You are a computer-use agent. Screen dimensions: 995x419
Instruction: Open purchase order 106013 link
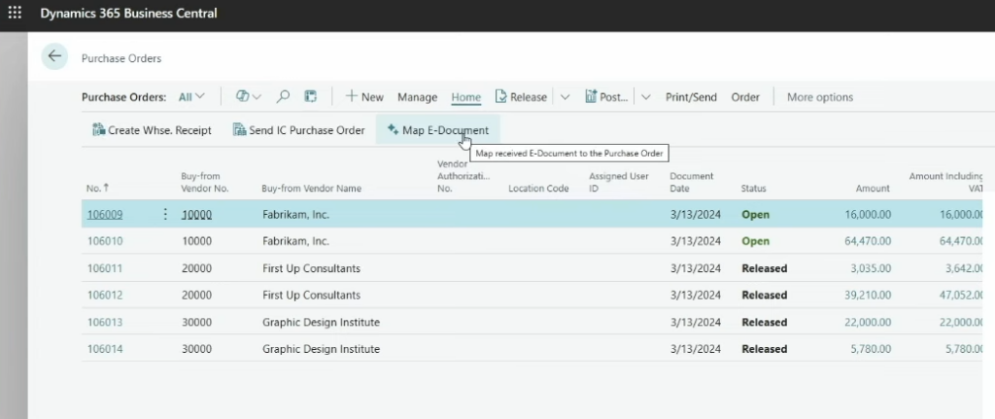(x=105, y=323)
